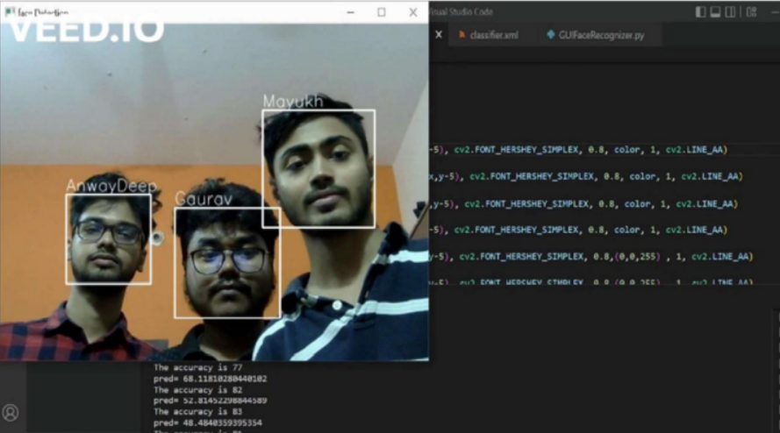
Task: Switch to the GUIFaceRecognizer.py tab
Action: pos(596,35)
